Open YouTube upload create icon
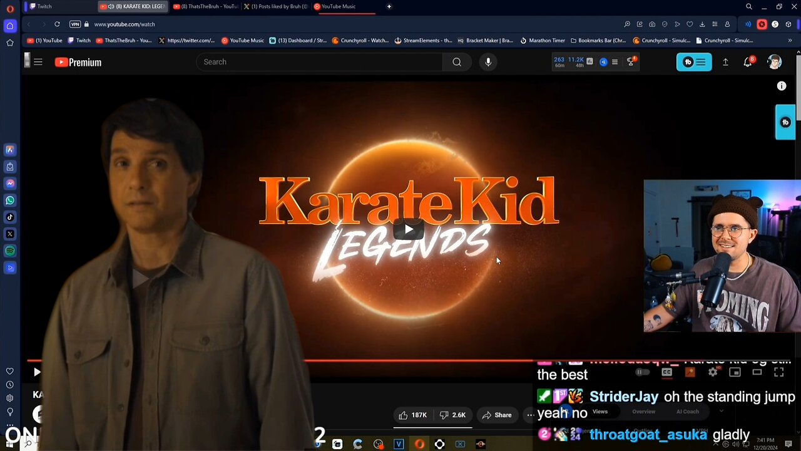Screen dimensions: 801x451 (x=725, y=62)
